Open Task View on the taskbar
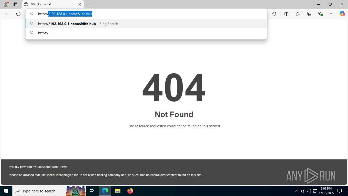Viewport: 348px width, 196px height. [92, 191]
